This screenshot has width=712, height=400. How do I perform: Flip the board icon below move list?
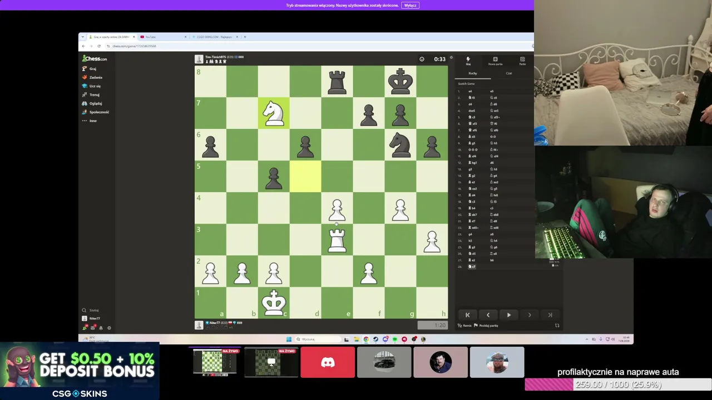click(557, 326)
